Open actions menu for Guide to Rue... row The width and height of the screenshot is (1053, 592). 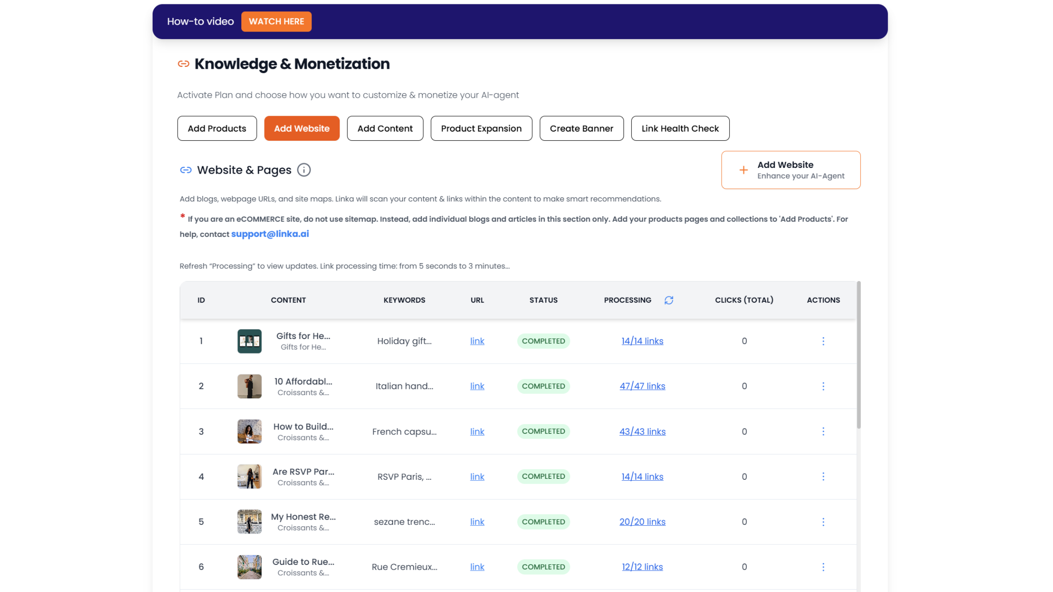[823, 567]
